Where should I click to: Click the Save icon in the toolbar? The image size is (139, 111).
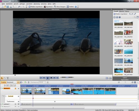[x=8, y=7]
